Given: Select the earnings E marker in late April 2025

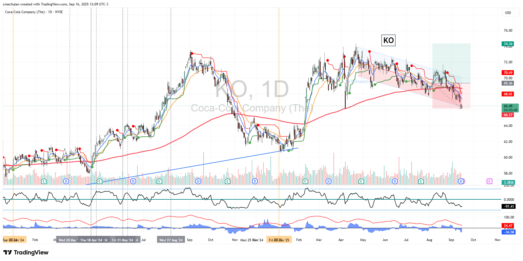Looking at the screenshot, I should (x=361, y=181).
